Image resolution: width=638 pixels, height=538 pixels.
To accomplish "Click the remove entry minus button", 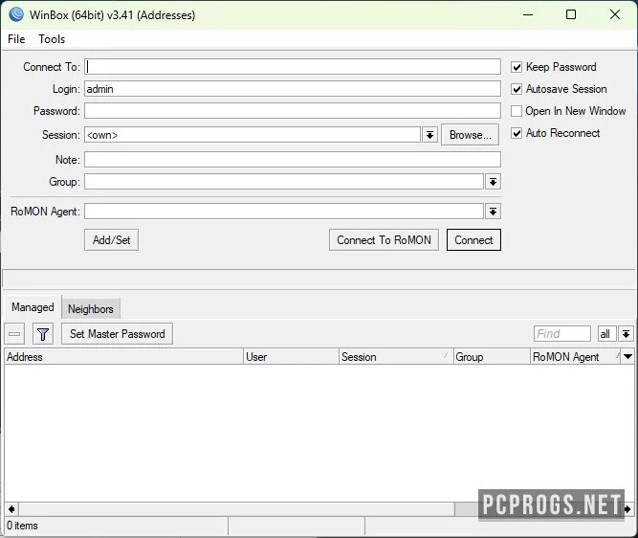I will (x=14, y=334).
